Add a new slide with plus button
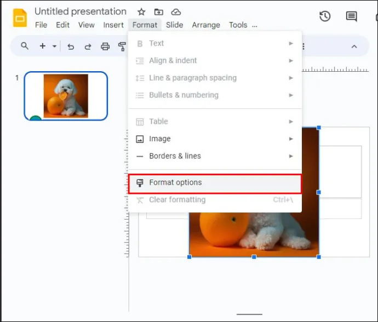Image resolution: width=378 pixels, height=322 pixels. pyautogui.click(x=42, y=46)
